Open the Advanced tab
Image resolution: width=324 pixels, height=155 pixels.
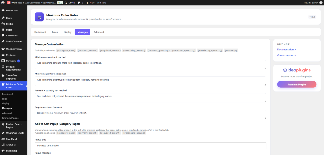pos(99,32)
